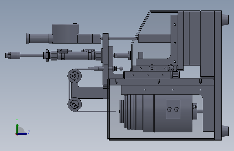Select the round reservoir block at top left
Image resolution: width=234 pixels, height=151 pixels.
click(x=65, y=34)
